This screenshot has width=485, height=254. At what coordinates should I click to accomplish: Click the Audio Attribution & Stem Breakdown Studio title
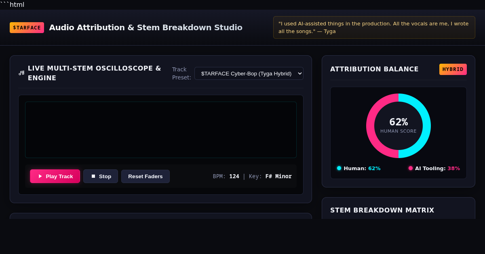[146, 27]
